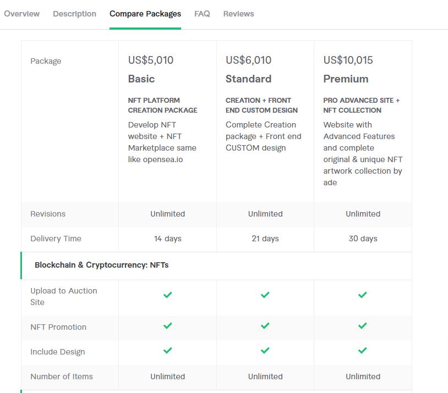Click the Premium package title
Image resolution: width=448 pixels, height=393 pixels.
click(346, 79)
